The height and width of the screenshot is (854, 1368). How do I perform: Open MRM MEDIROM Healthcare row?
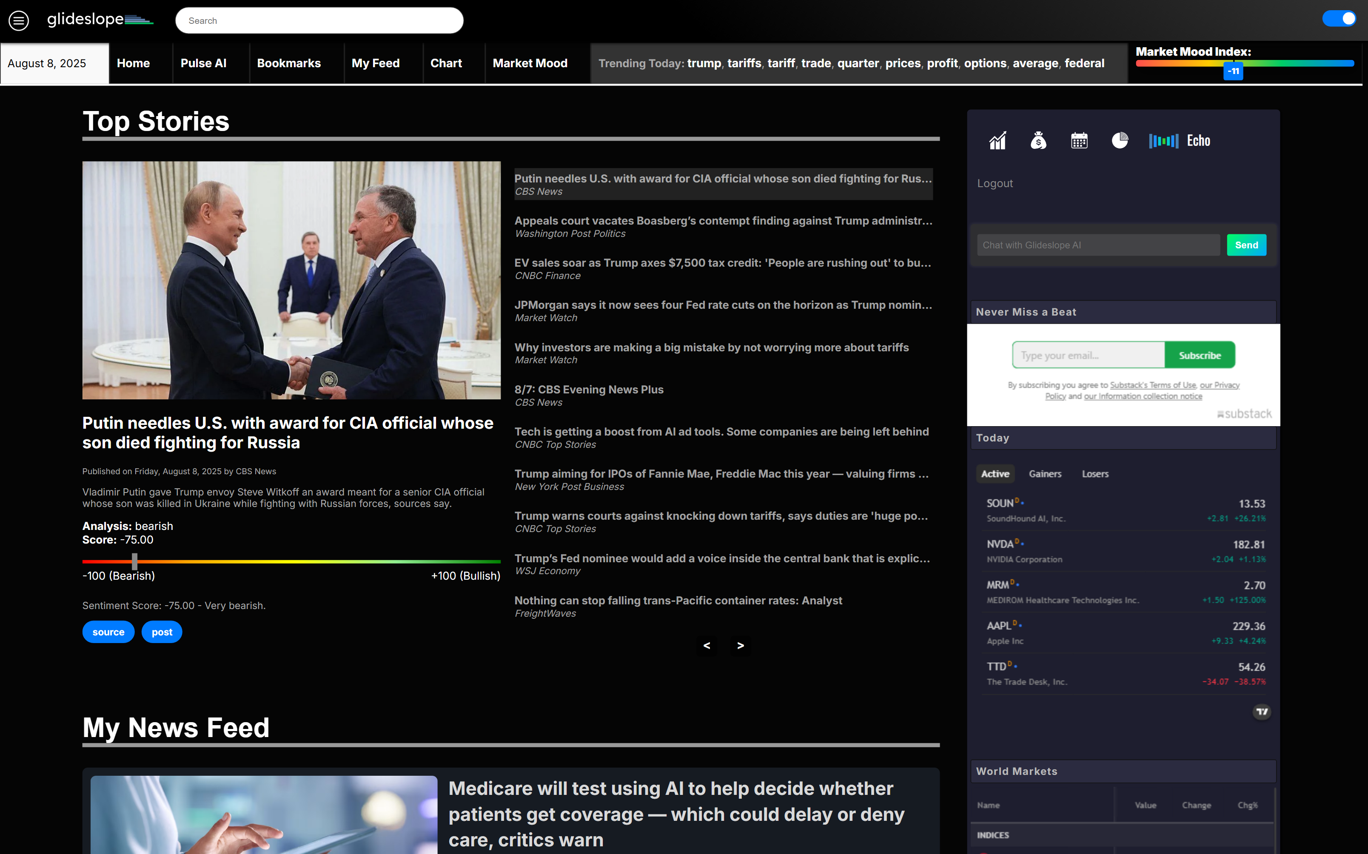(x=1126, y=592)
